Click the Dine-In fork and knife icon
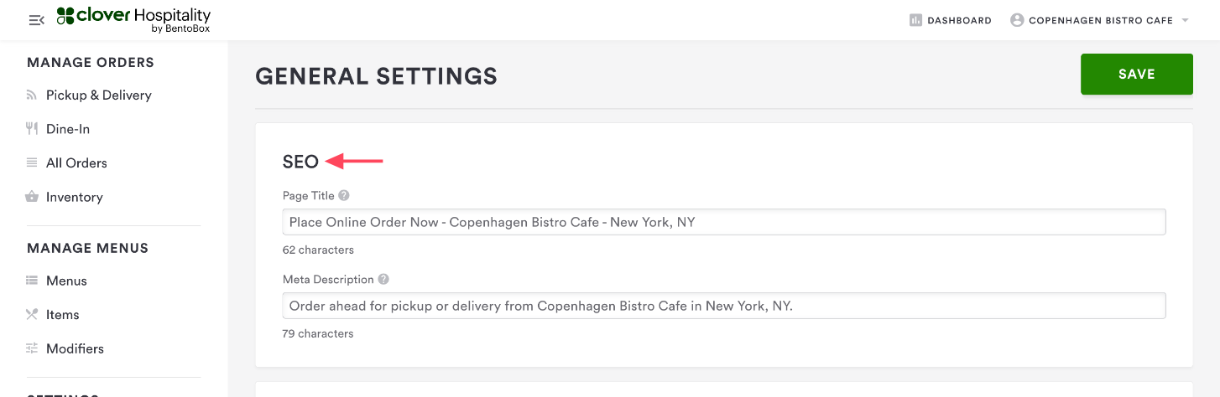This screenshot has height=397, width=1220. [x=32, y=129]
